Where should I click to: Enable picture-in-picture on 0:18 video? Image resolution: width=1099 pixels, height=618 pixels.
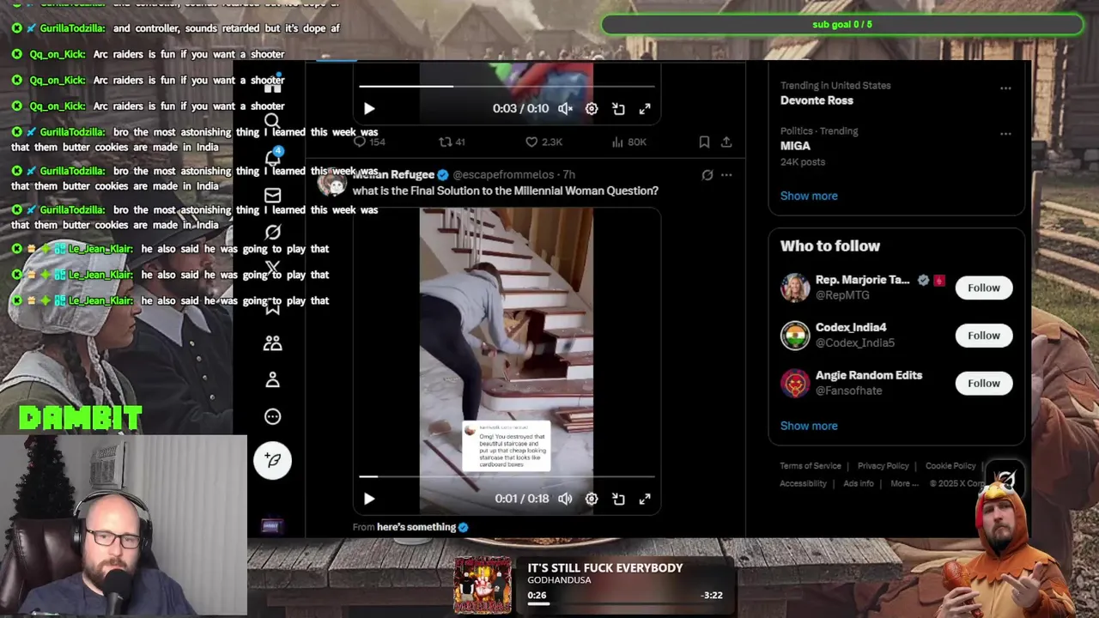(x=618, y=499)
